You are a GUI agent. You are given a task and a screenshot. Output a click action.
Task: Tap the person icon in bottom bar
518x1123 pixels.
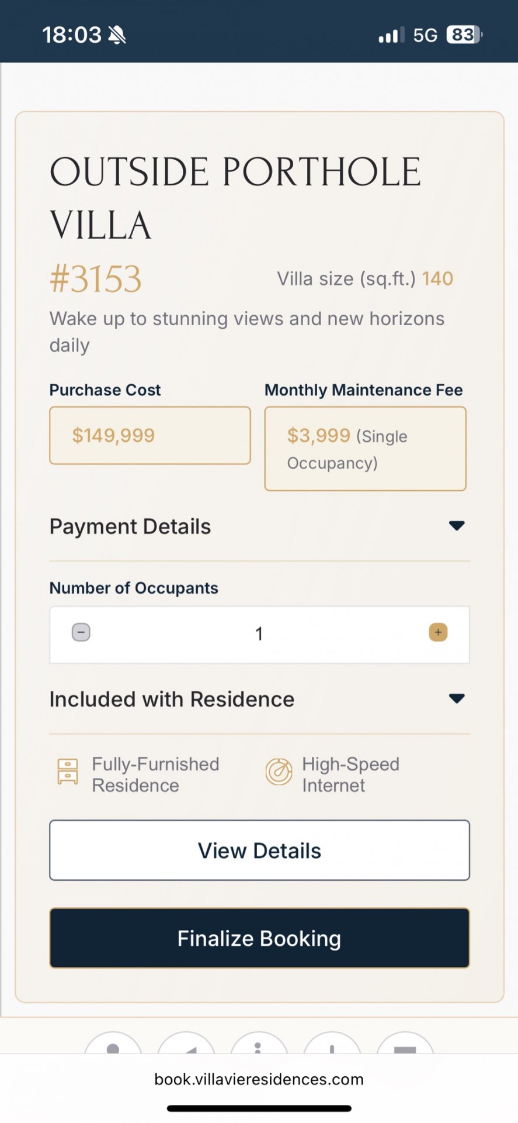click(x=113, y=1047)
